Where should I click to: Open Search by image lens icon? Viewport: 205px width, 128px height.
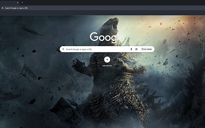[136, 49]
